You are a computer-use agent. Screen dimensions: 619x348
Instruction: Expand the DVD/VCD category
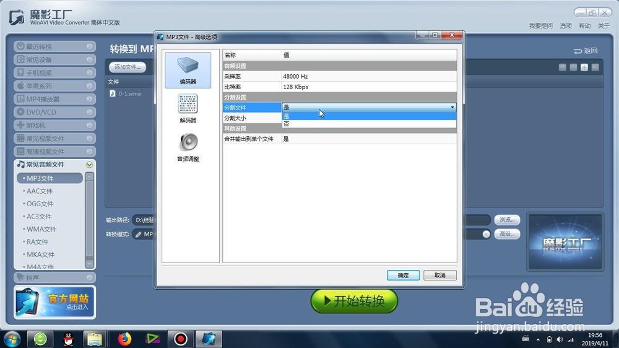(x=55, y=112)
